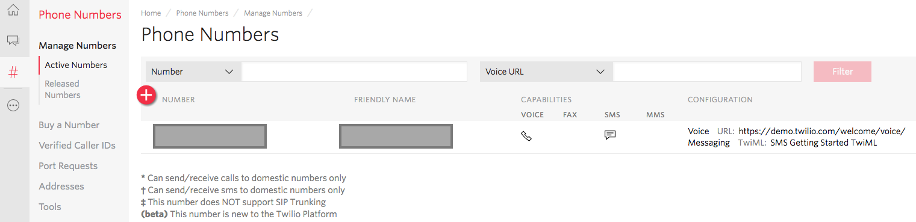Viewport: 916px width, 222px height.
Task: Select Active Numbers in the sidebar
Action: pos(76,65)
